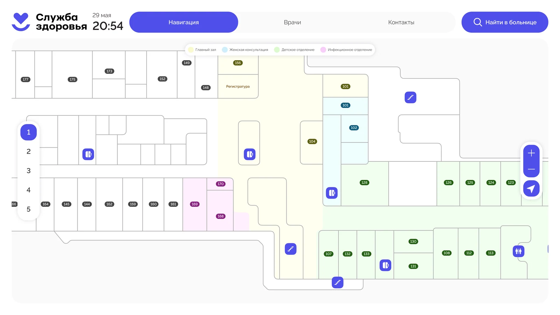Viewport: 560px width, 315px height.
Task: Switch map to floor 4
Action: pos(29,190)
